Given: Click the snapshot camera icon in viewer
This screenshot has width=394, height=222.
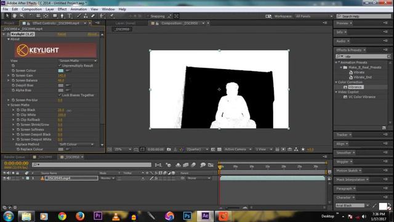Looking at the screenshot, I should click(169, 149).
